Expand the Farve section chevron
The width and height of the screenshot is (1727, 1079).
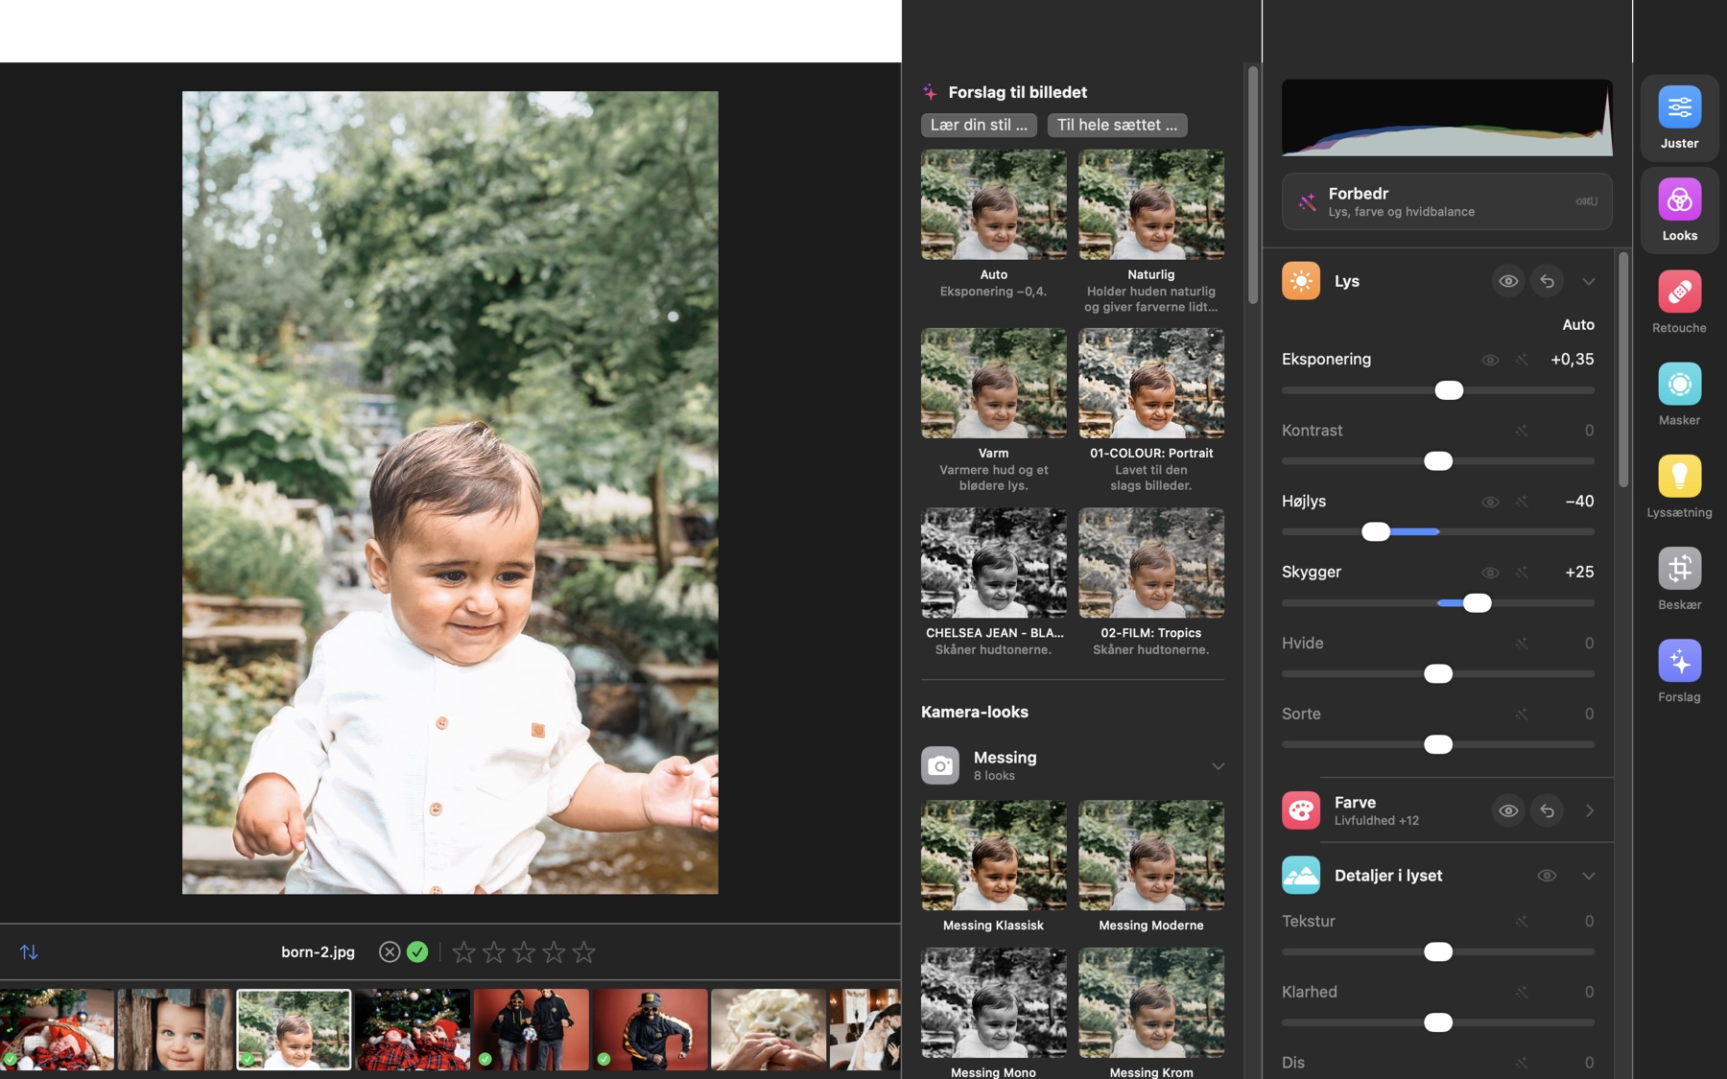click(1590, 810)
